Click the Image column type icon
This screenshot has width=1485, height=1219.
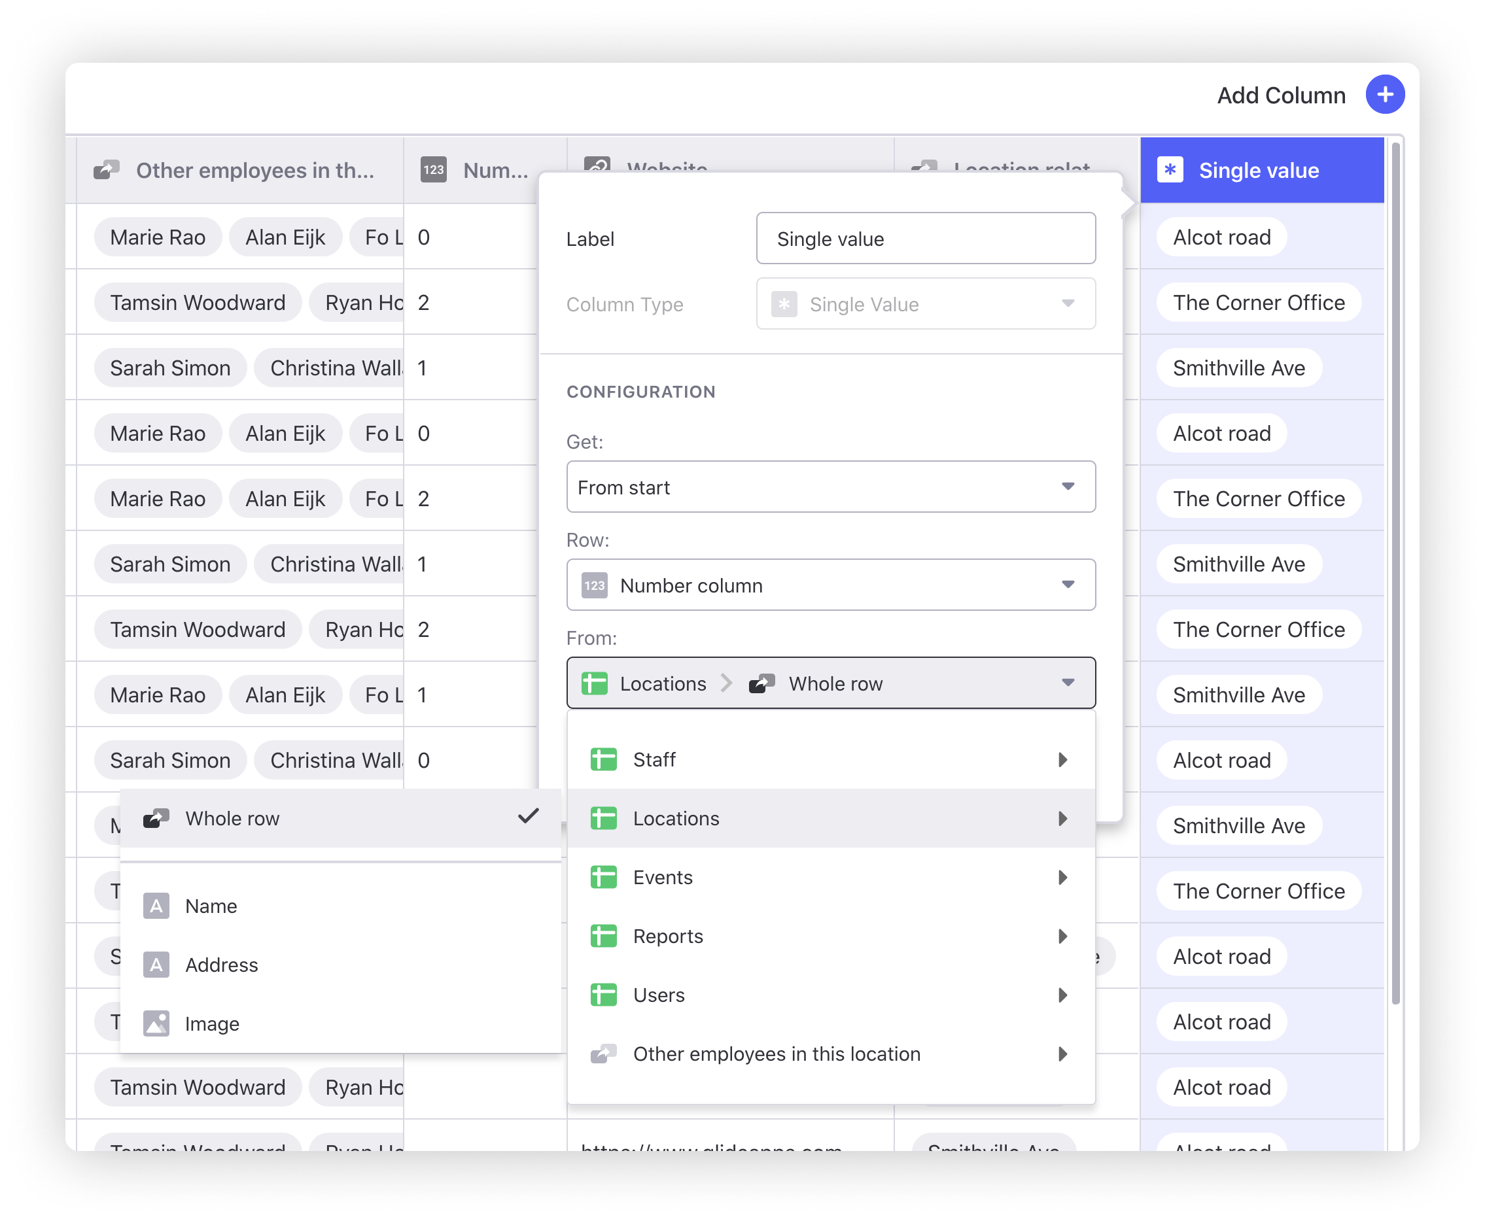coord(156,1024)
